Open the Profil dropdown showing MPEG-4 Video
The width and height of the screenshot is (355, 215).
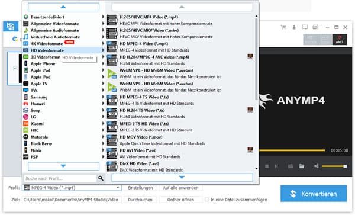tap(72, 188)
